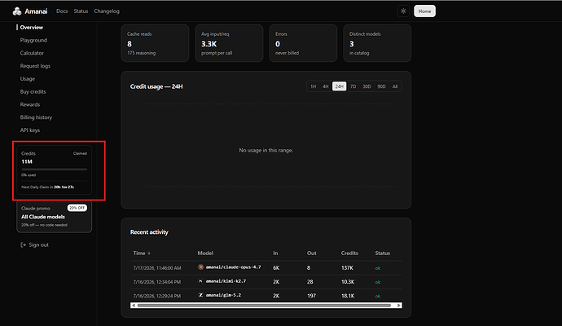Screen dimensions: 562x326
Task: Click the Cache reads stat card
Action: click(155, 43)
